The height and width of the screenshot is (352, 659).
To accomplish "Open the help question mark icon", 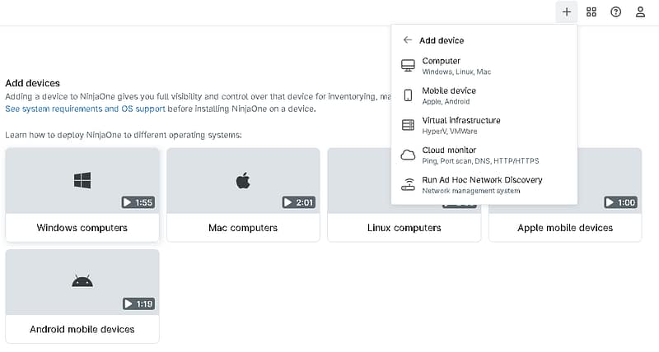I will [615, 12].
